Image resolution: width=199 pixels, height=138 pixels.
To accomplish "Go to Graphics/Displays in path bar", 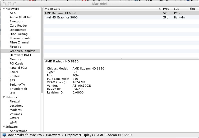I will point(79,135).
